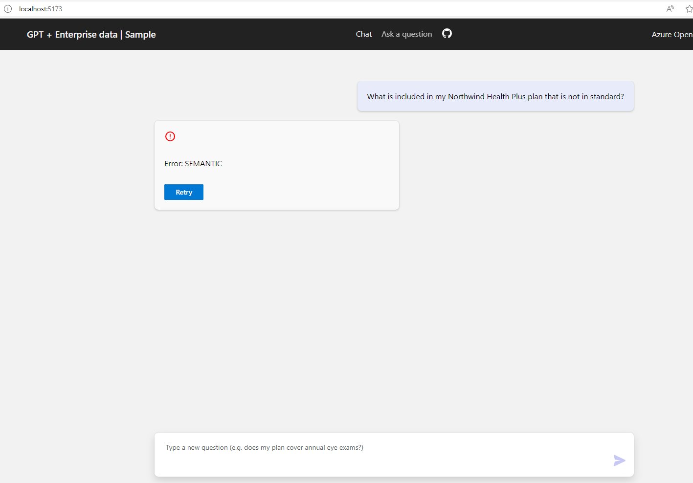Open the Ask a question tab

406,34
